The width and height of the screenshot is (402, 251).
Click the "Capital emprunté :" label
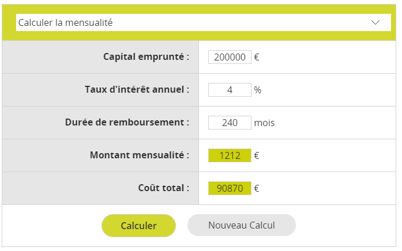tap(146, 56)
